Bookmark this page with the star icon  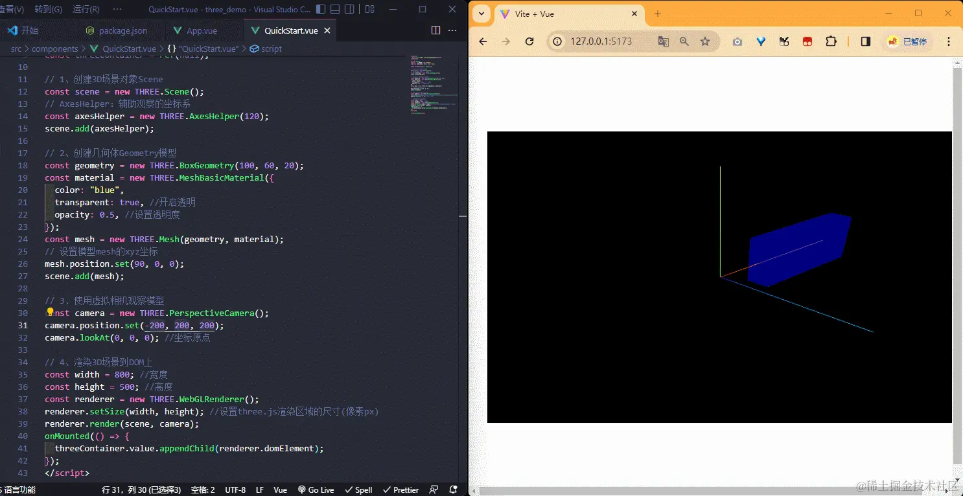705,41
